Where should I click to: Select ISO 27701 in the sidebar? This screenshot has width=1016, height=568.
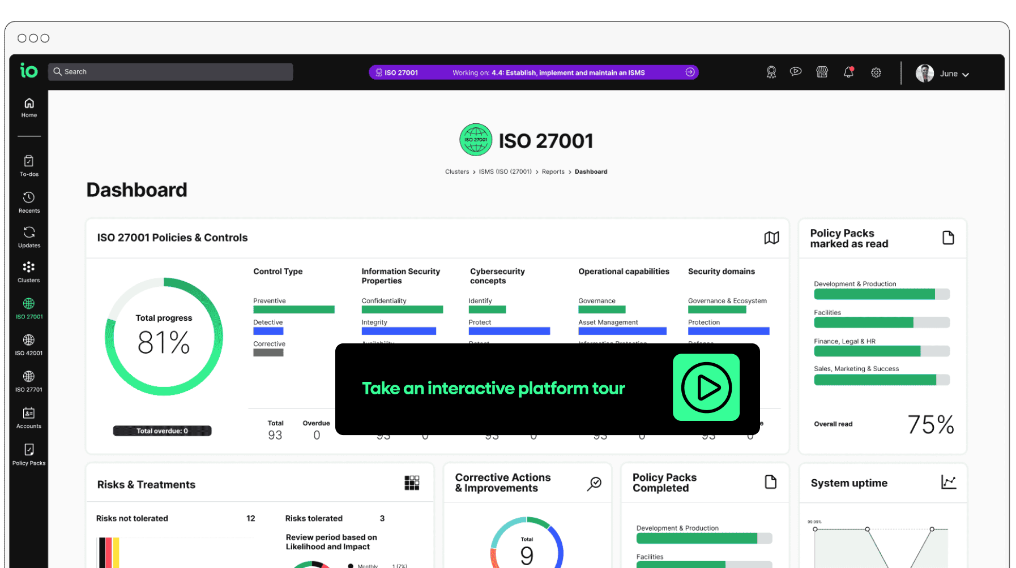pos(29,382)
